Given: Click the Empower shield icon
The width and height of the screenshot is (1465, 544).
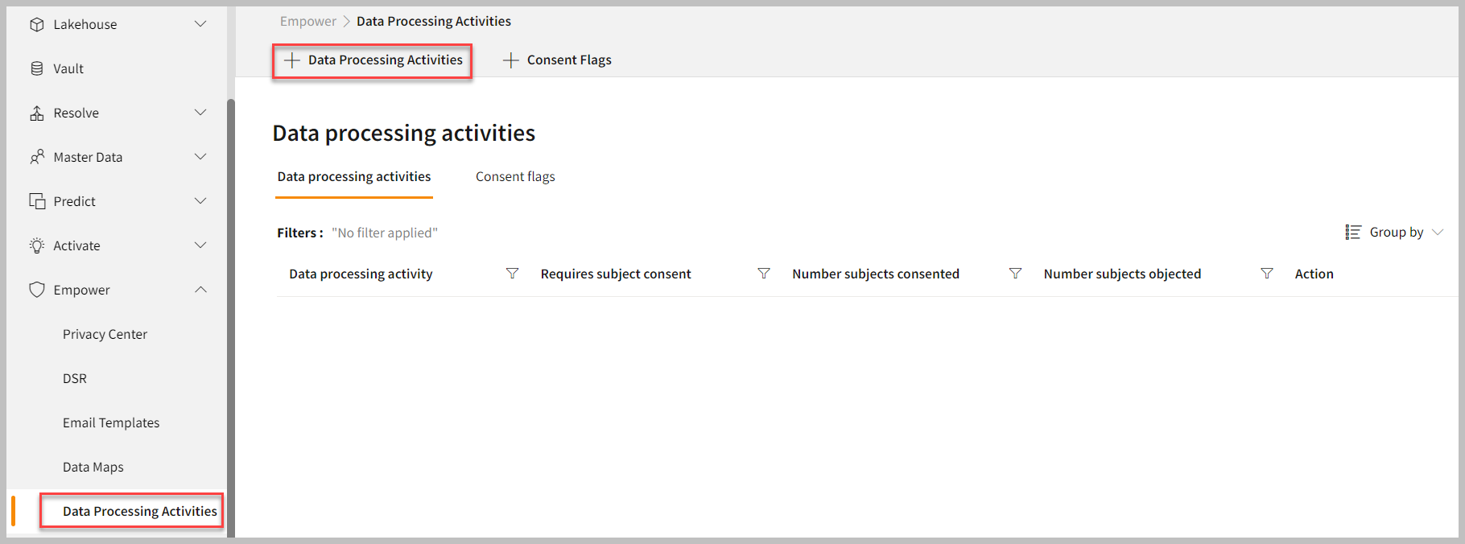Looking at the screenshot, I should click(37, 290).
